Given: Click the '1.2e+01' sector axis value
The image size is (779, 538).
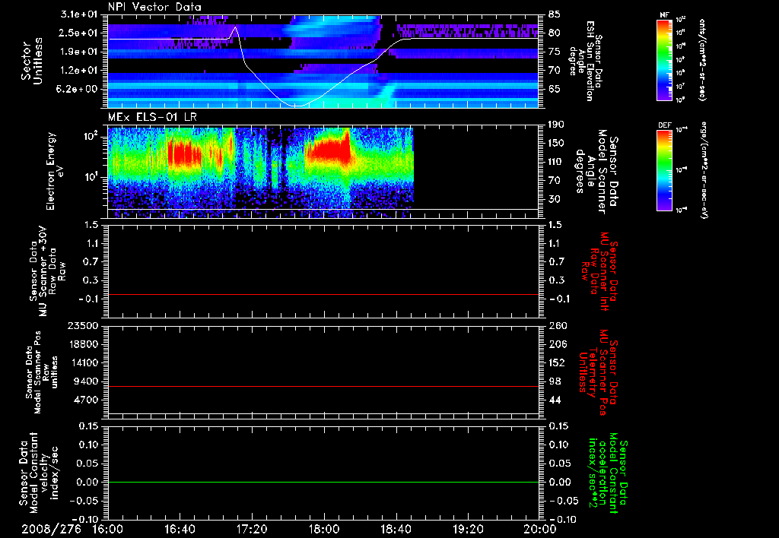Looking at the screenshot, I should [x=79, y=71].
